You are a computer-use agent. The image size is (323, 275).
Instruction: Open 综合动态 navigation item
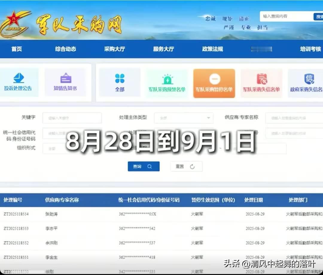pyautogui.click(x=65, y=49)
